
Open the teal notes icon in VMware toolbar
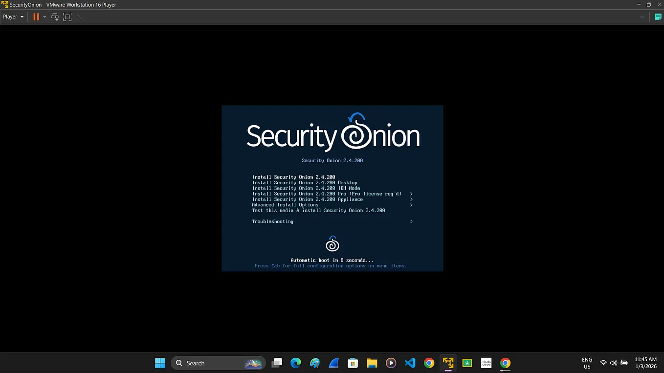[658, 17]
